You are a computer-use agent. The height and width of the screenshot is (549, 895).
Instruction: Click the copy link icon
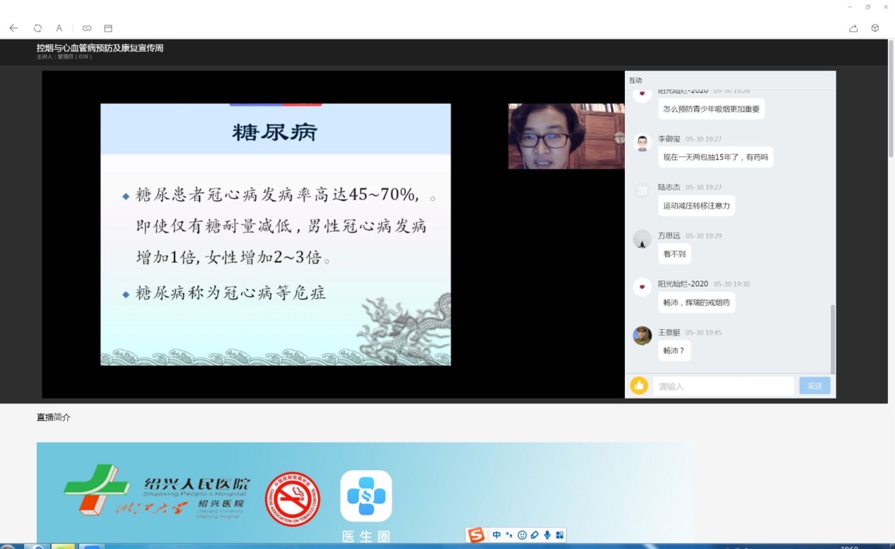click(x=87, y=28)
